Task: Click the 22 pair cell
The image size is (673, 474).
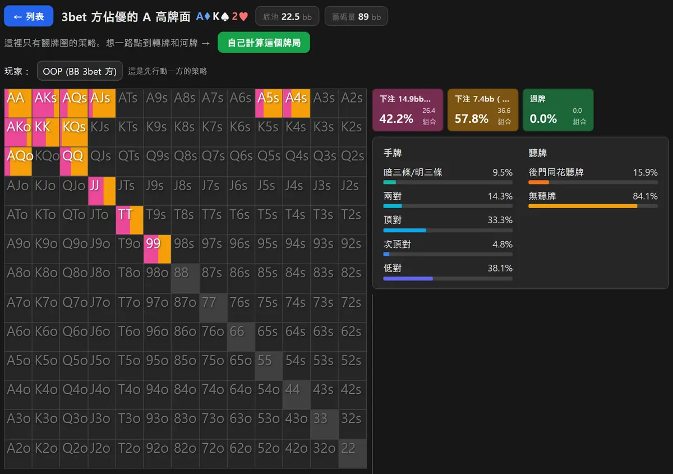Action: (353, 453)
